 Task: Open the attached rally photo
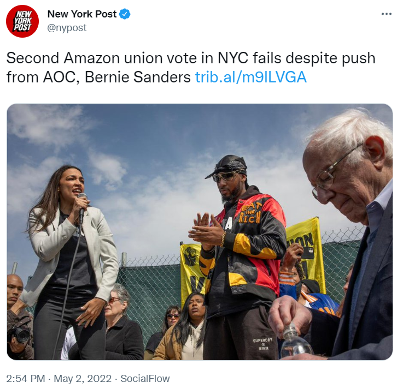[200, 232]
